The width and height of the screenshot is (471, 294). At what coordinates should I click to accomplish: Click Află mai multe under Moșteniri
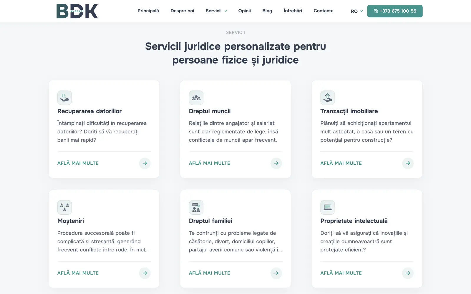click(x=78, y=273)
